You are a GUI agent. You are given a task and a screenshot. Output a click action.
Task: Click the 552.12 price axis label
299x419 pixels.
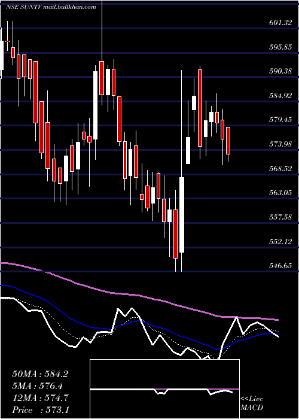tap(280, 242)
